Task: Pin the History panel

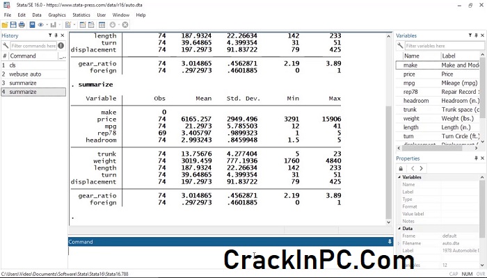Action: point(56,35)
